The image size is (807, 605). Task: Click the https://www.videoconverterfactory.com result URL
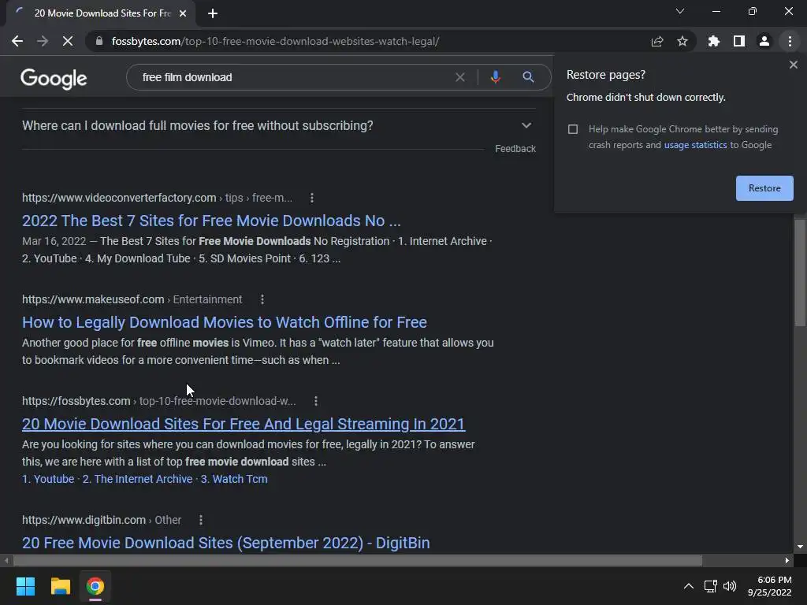coord(119,198)
